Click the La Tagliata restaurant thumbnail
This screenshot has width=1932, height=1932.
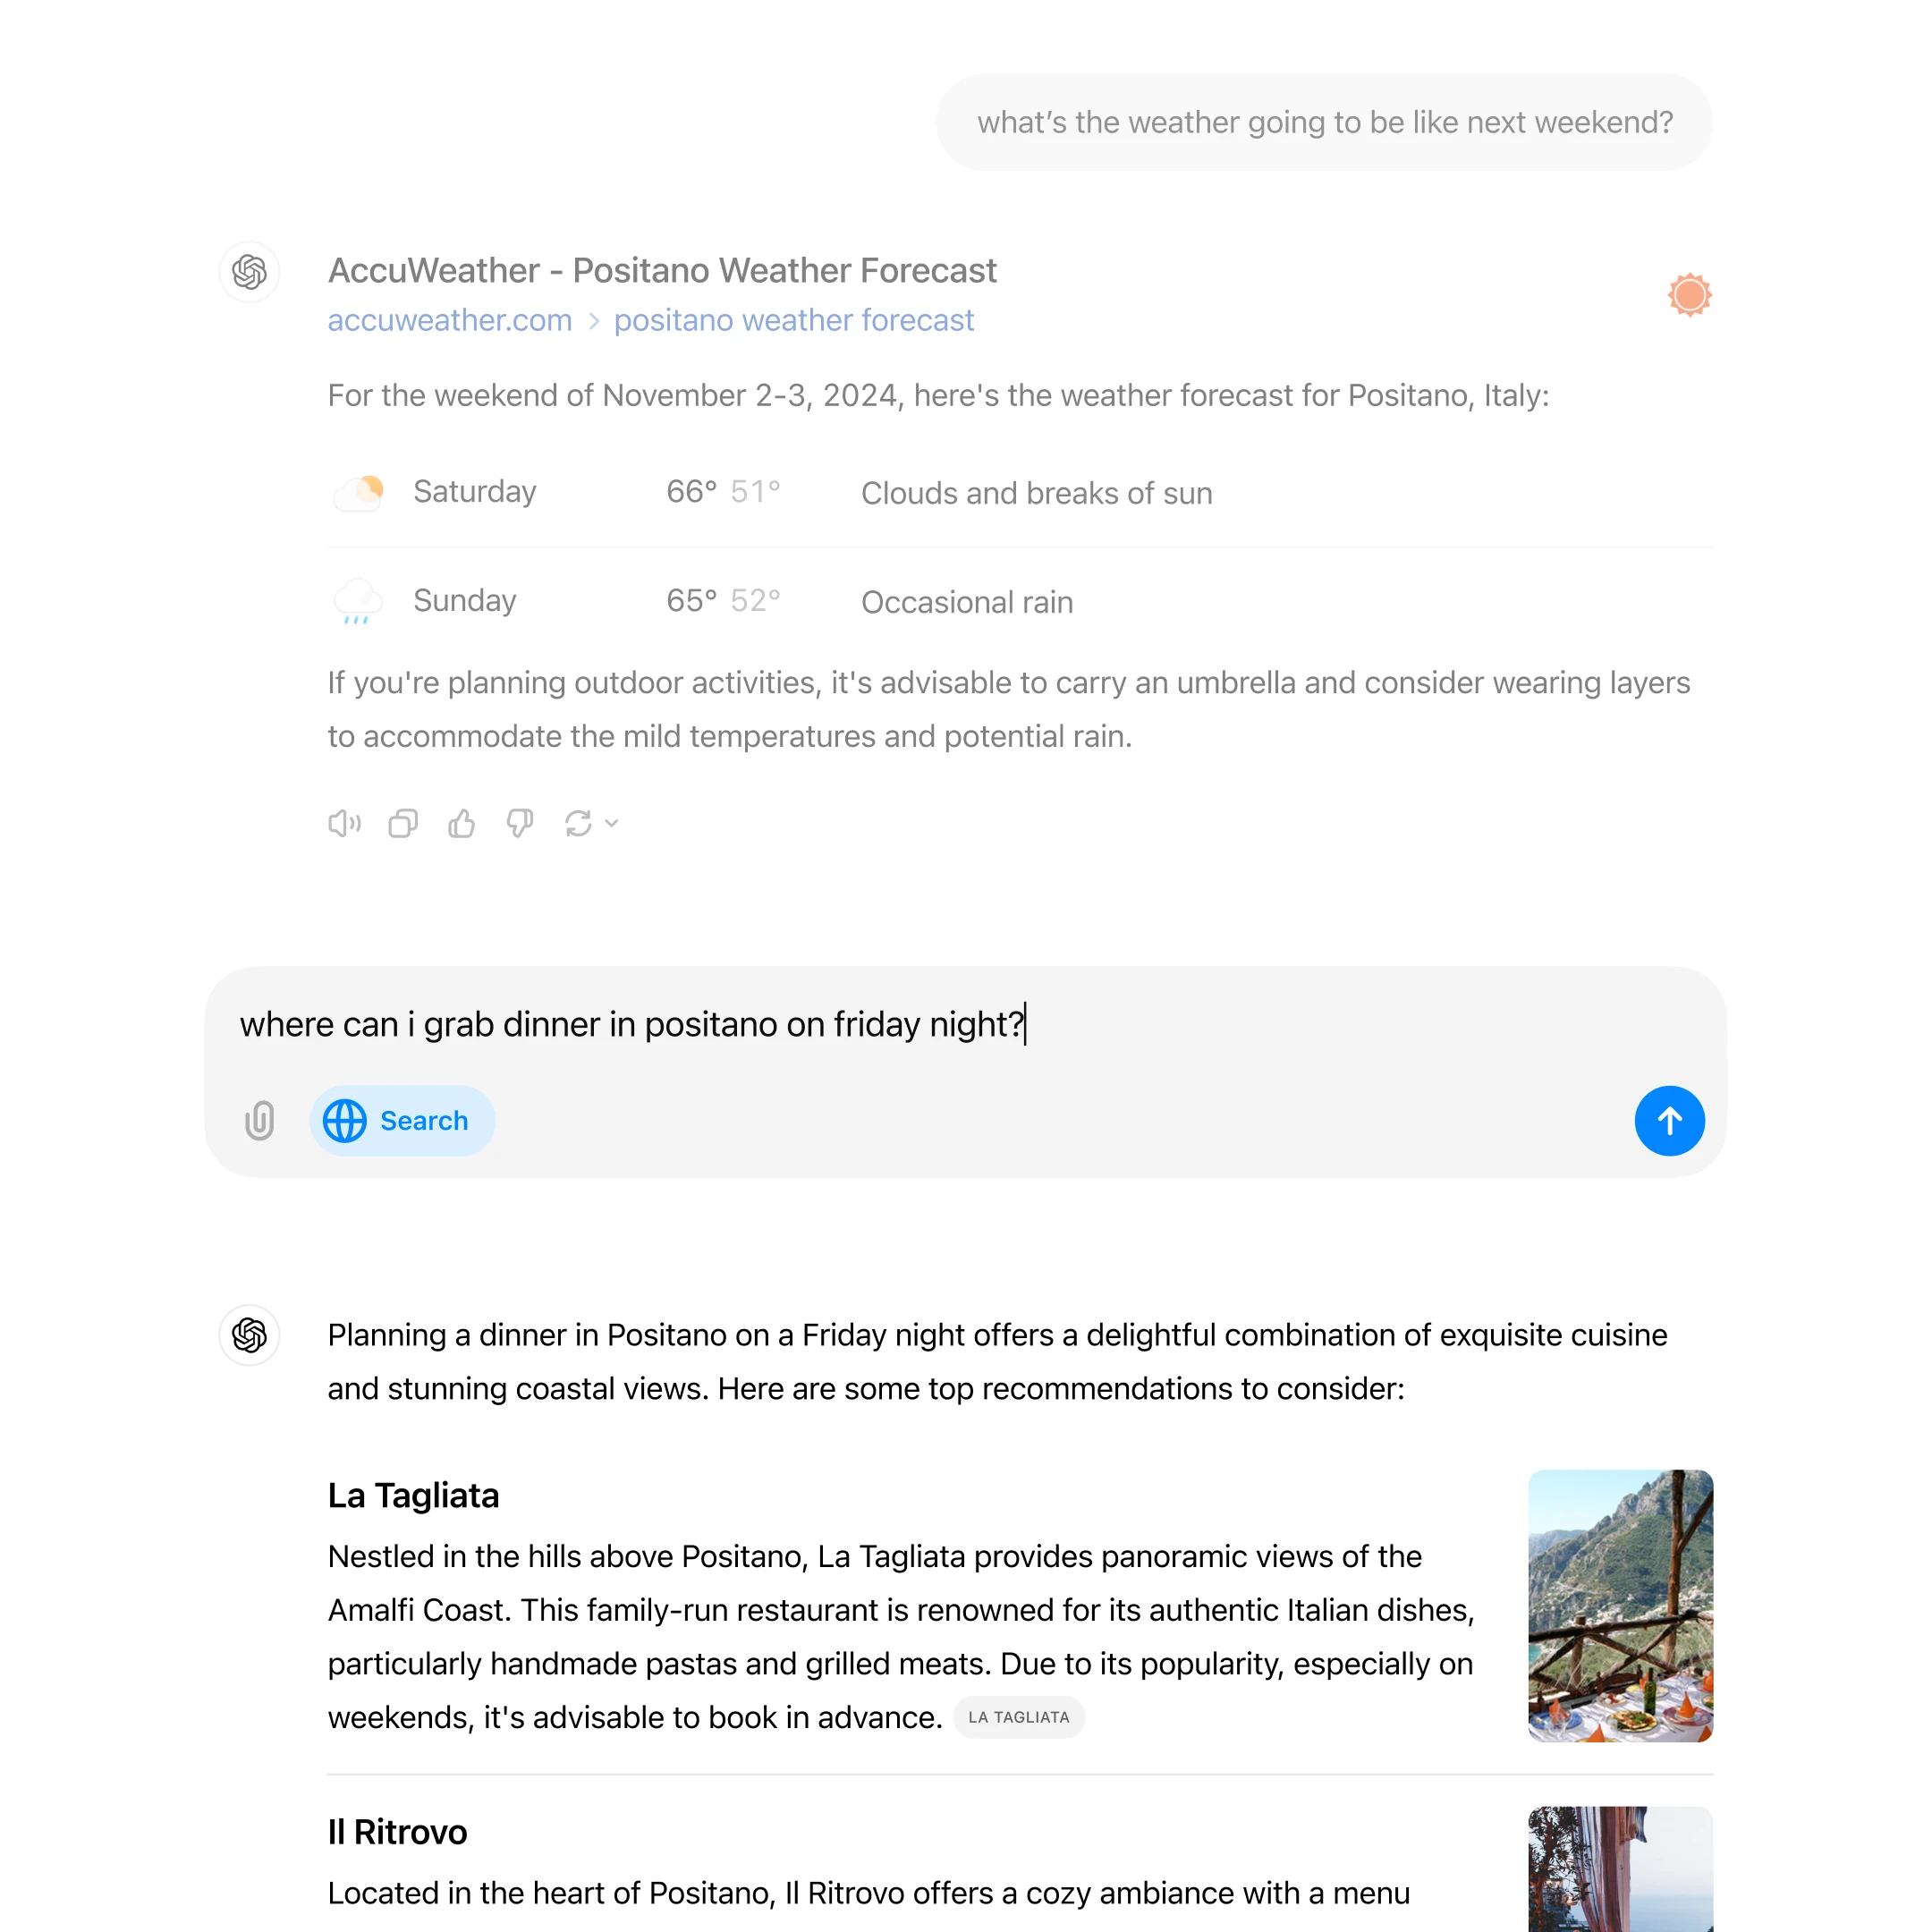coord(1619,1605)
